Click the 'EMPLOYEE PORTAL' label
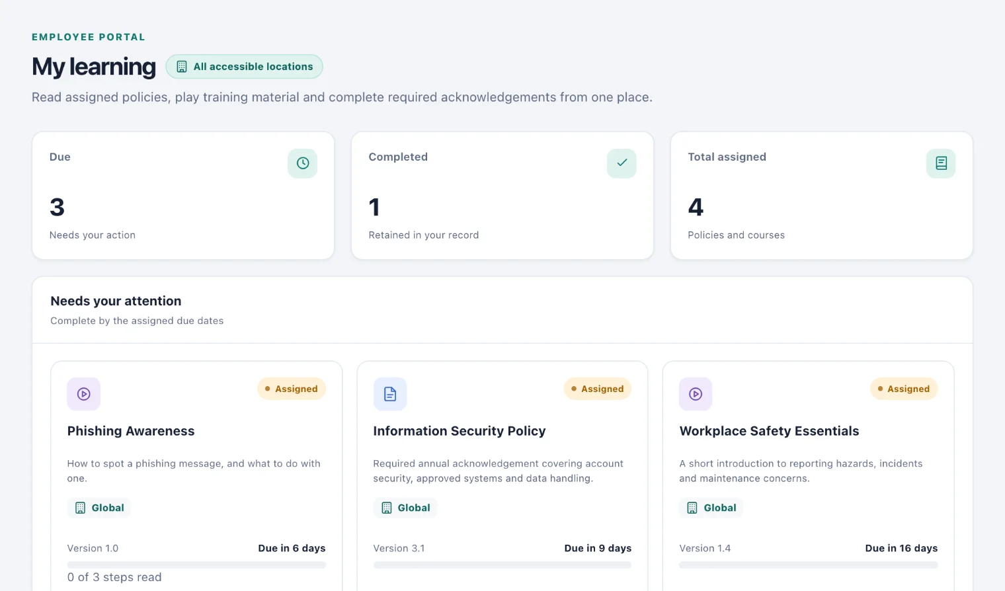 pyautogui.click(x=89, y=37)
